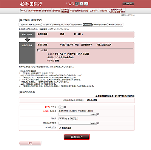Click the NISA available amount 500,000円
The width and height of the screenshot is (151, 150).
pos(92,100)
